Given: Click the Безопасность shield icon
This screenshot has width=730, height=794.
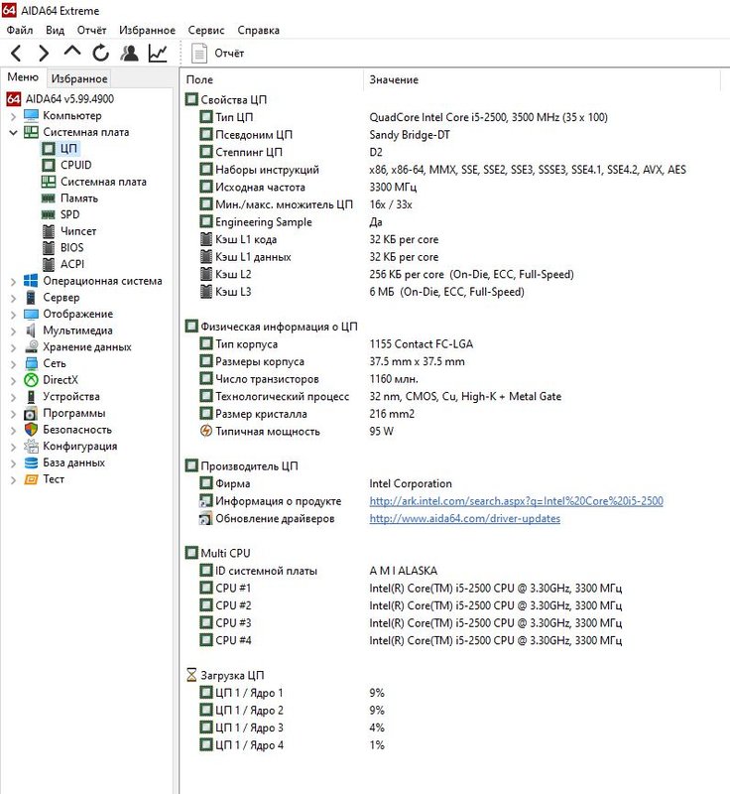Looking at the screenshot, I should click(32, 430).
